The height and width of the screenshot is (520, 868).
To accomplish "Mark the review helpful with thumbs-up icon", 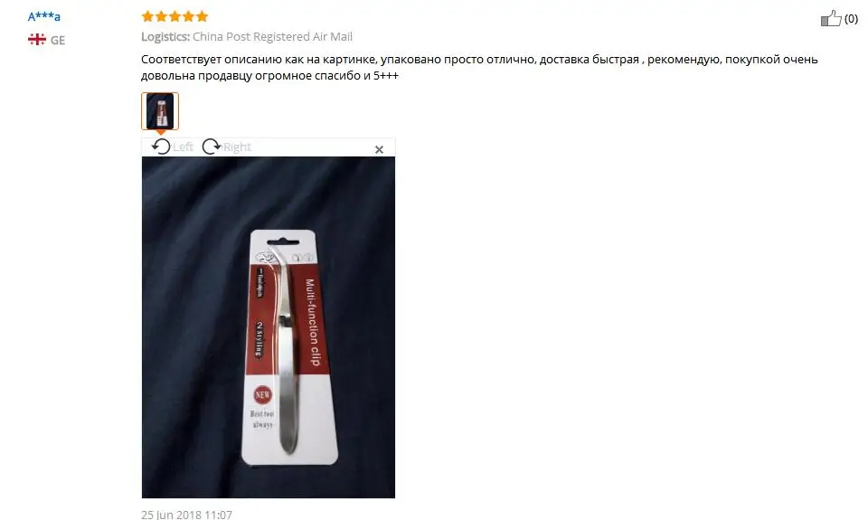I will pos(830,19).
